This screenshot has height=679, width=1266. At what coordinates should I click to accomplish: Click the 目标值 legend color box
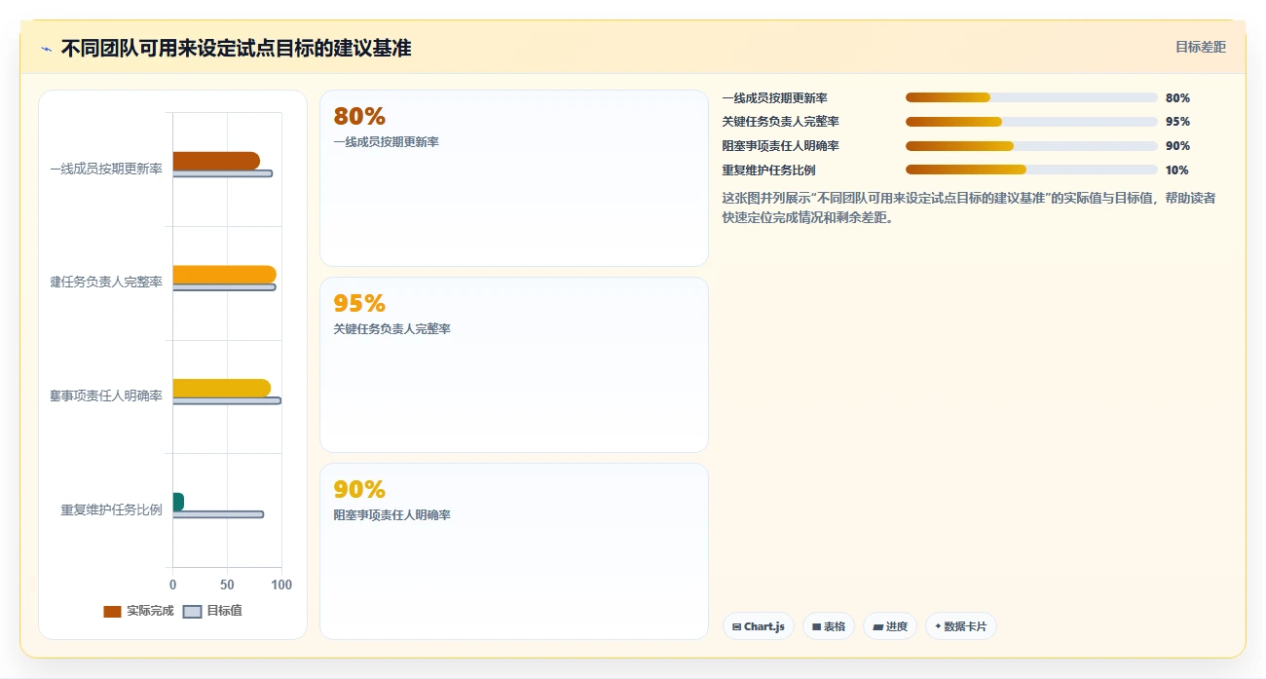pyautogui.click(x=193, y=612)
